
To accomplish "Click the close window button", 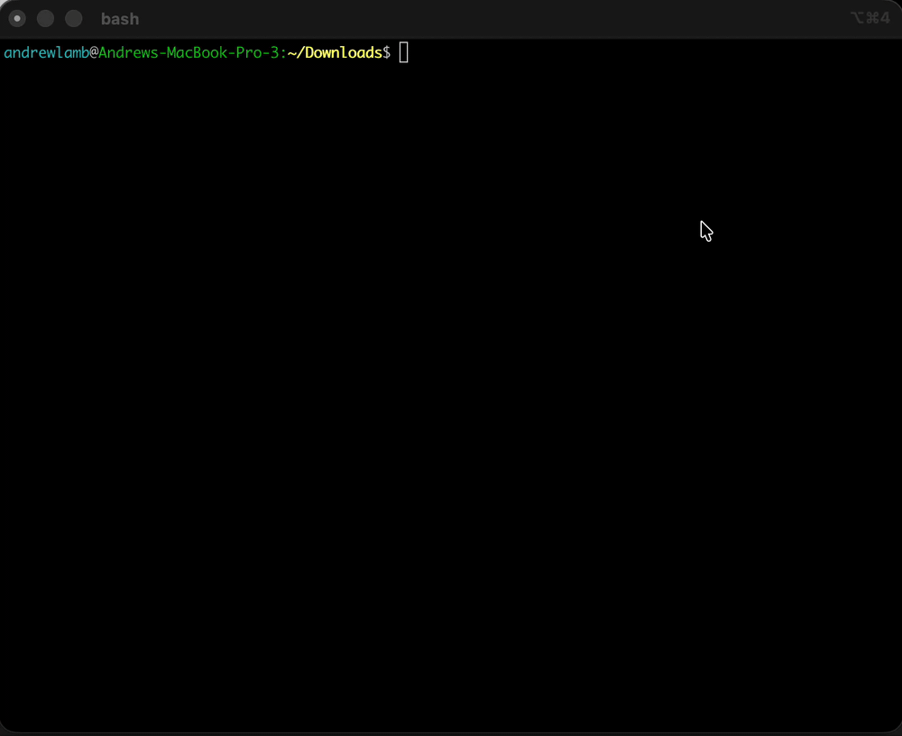I will [17, 18].
